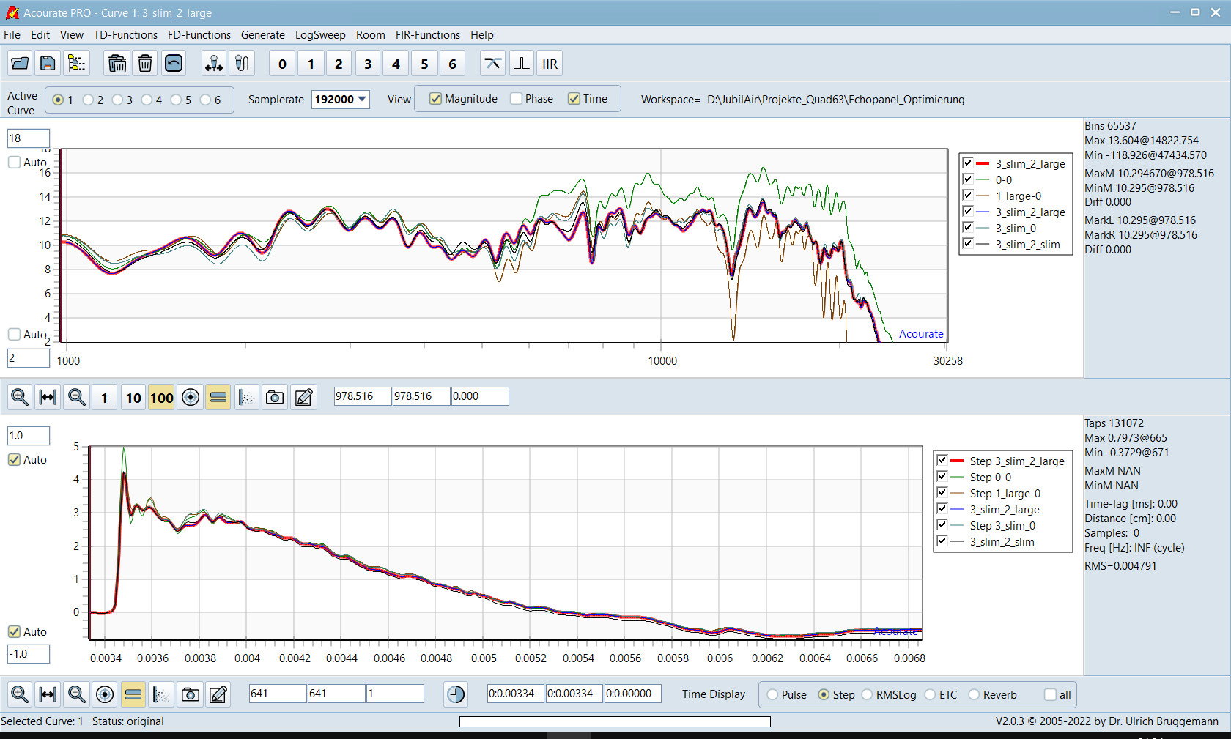Click the 1 scale button below magnitude chart
1231x739 pixels.
pyautogui.click(x=105, y=397)
